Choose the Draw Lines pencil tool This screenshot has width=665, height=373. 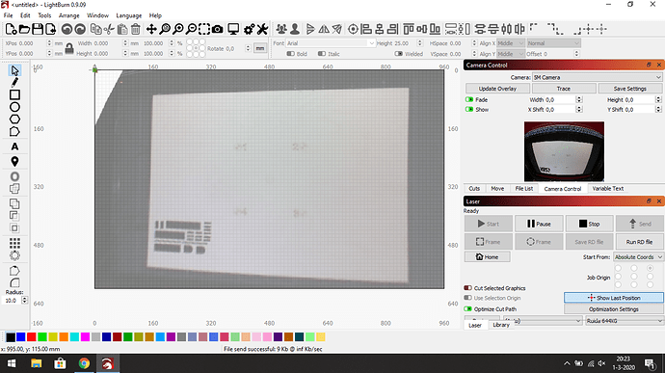(x=14, y=82)
